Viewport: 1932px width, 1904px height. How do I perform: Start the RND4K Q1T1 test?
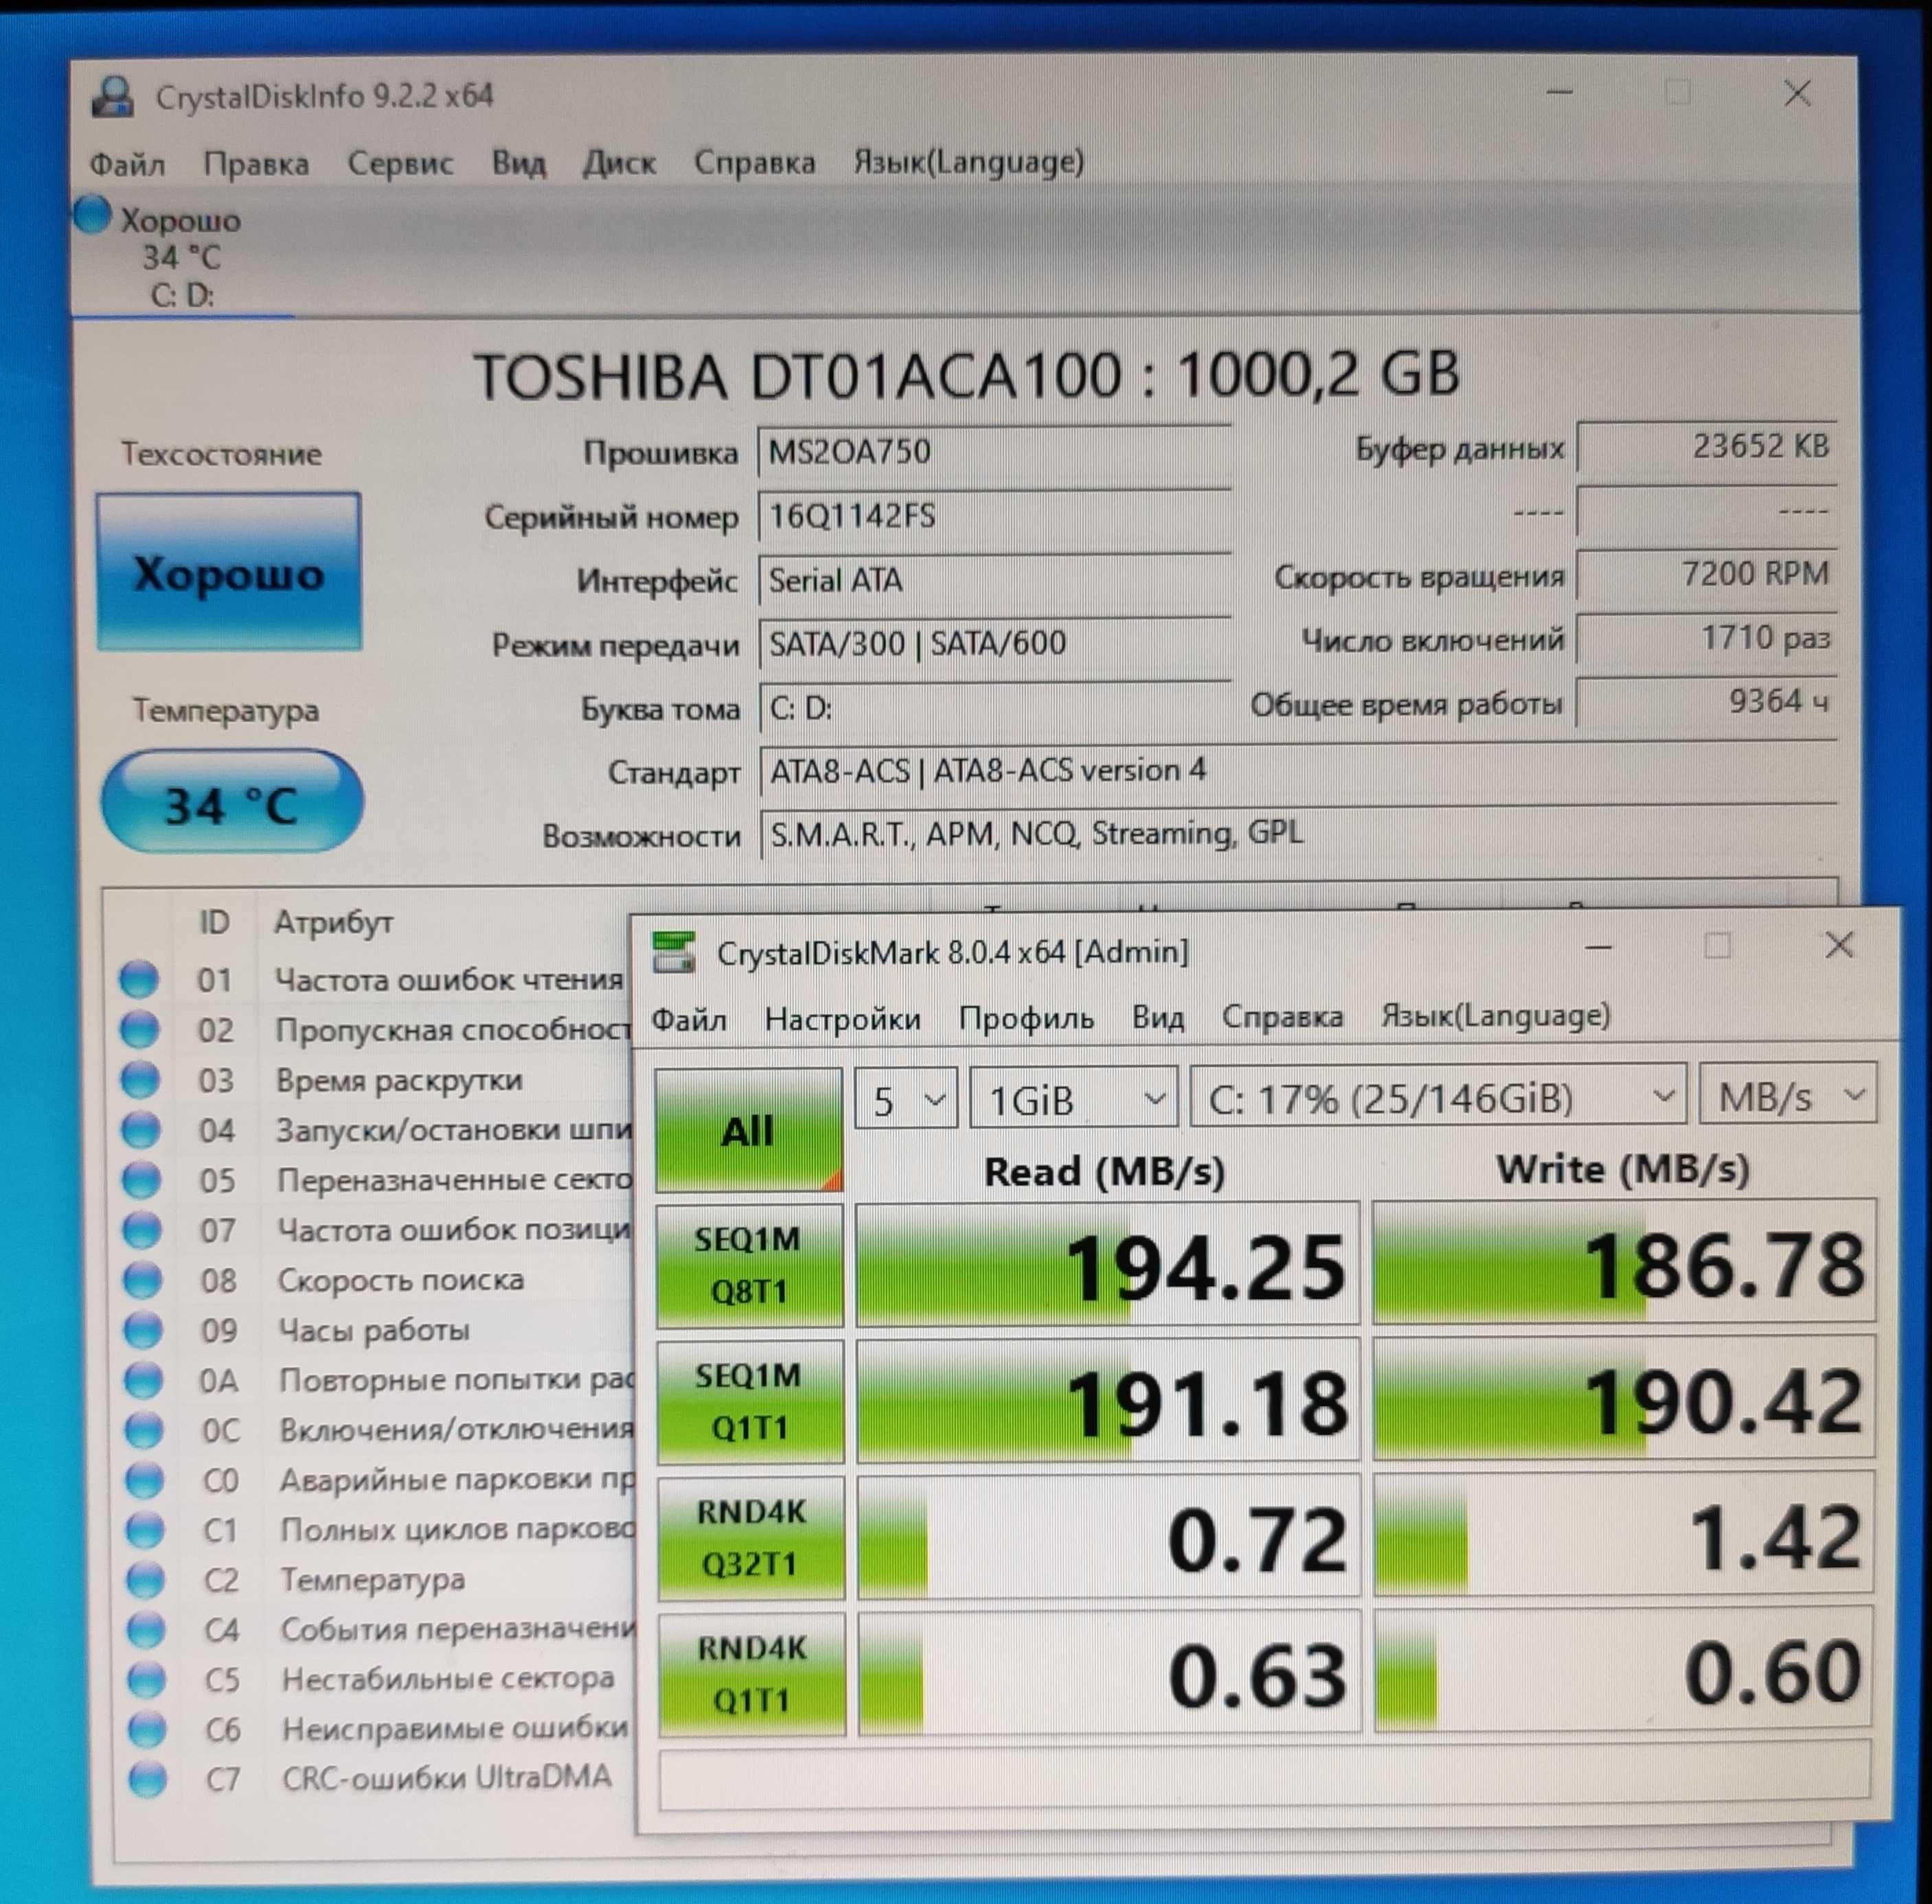(752, 1673)
